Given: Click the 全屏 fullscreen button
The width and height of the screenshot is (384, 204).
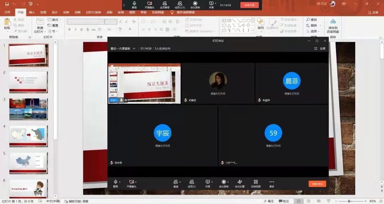Looking at the screenshot, I should 320,49.
